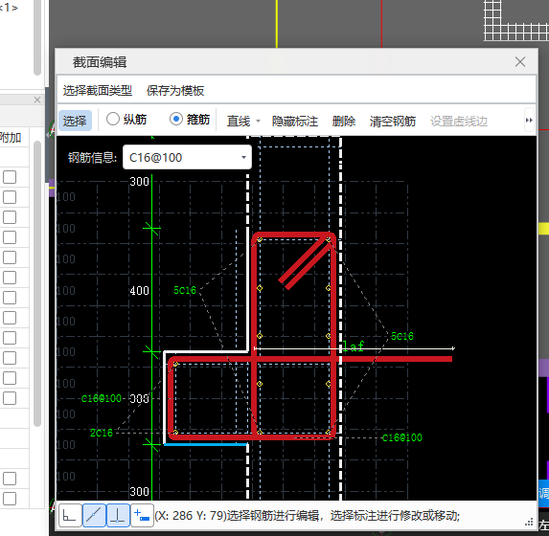Select the 纵筋 radio button
The height and width of the screenshot is (536, 549).
click(113, 120)
